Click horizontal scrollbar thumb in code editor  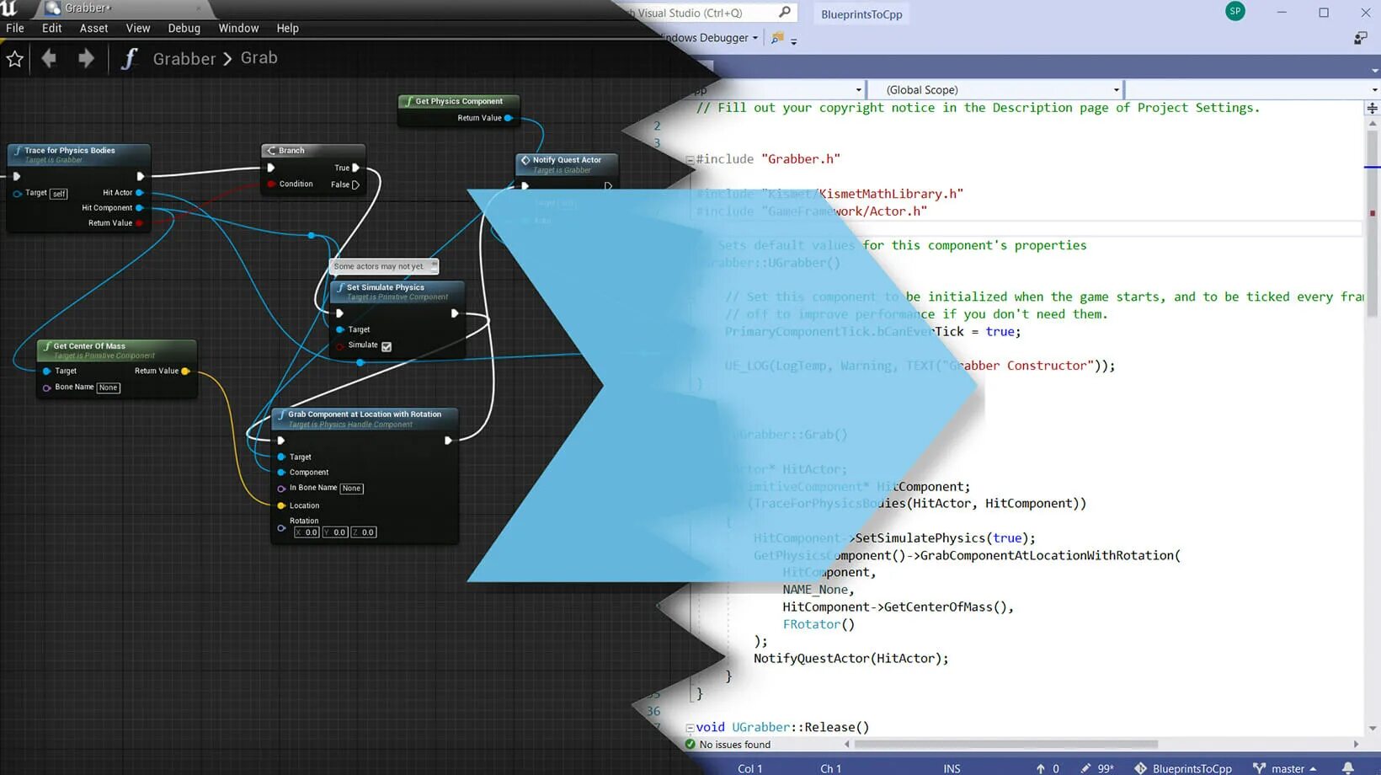click(1006, 745)
